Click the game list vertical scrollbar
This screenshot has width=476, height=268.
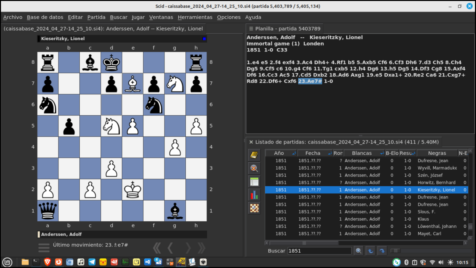click(470, 195)
